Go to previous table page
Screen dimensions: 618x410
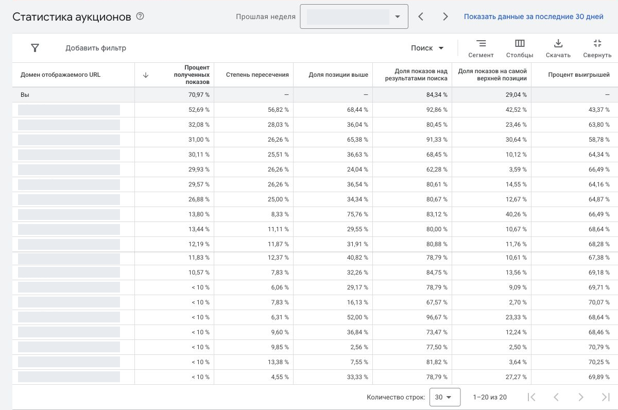pyautogui.click(x=556, y=397)
